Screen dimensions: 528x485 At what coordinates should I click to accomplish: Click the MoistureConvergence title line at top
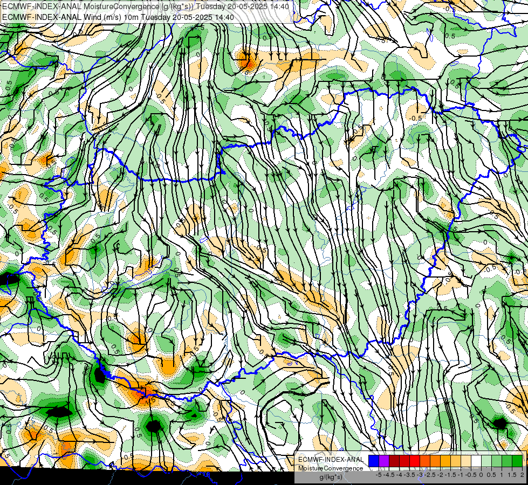[x=146, y=6]
